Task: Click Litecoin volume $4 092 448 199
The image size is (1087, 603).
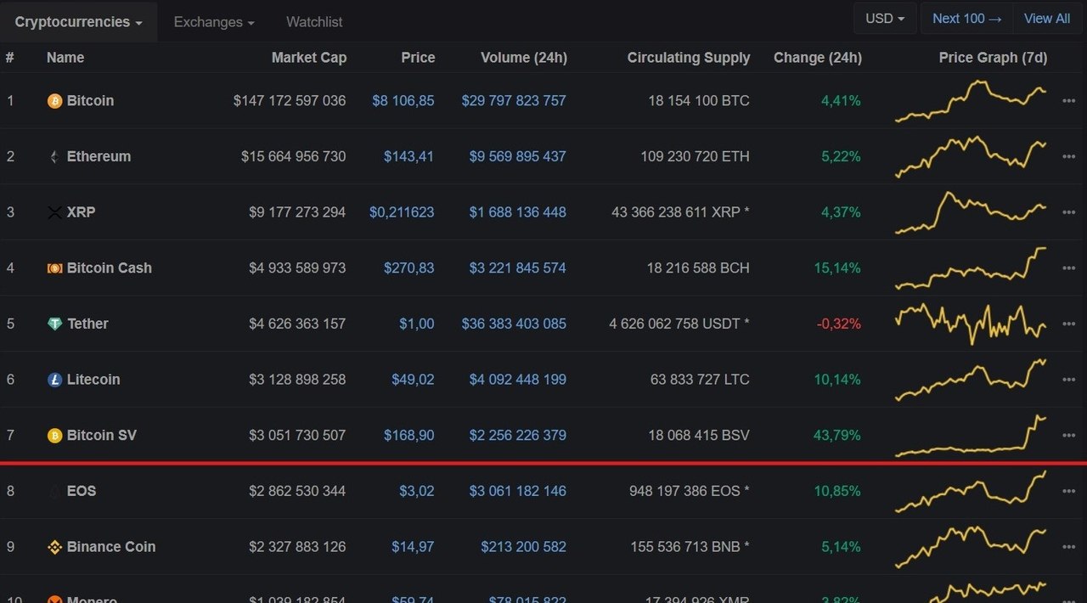Action: pos(518,380)
